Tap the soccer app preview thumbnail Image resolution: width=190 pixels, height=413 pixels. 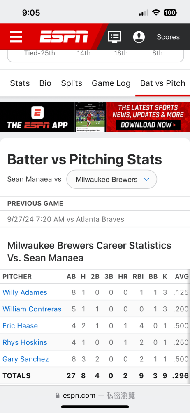point(90,117)
